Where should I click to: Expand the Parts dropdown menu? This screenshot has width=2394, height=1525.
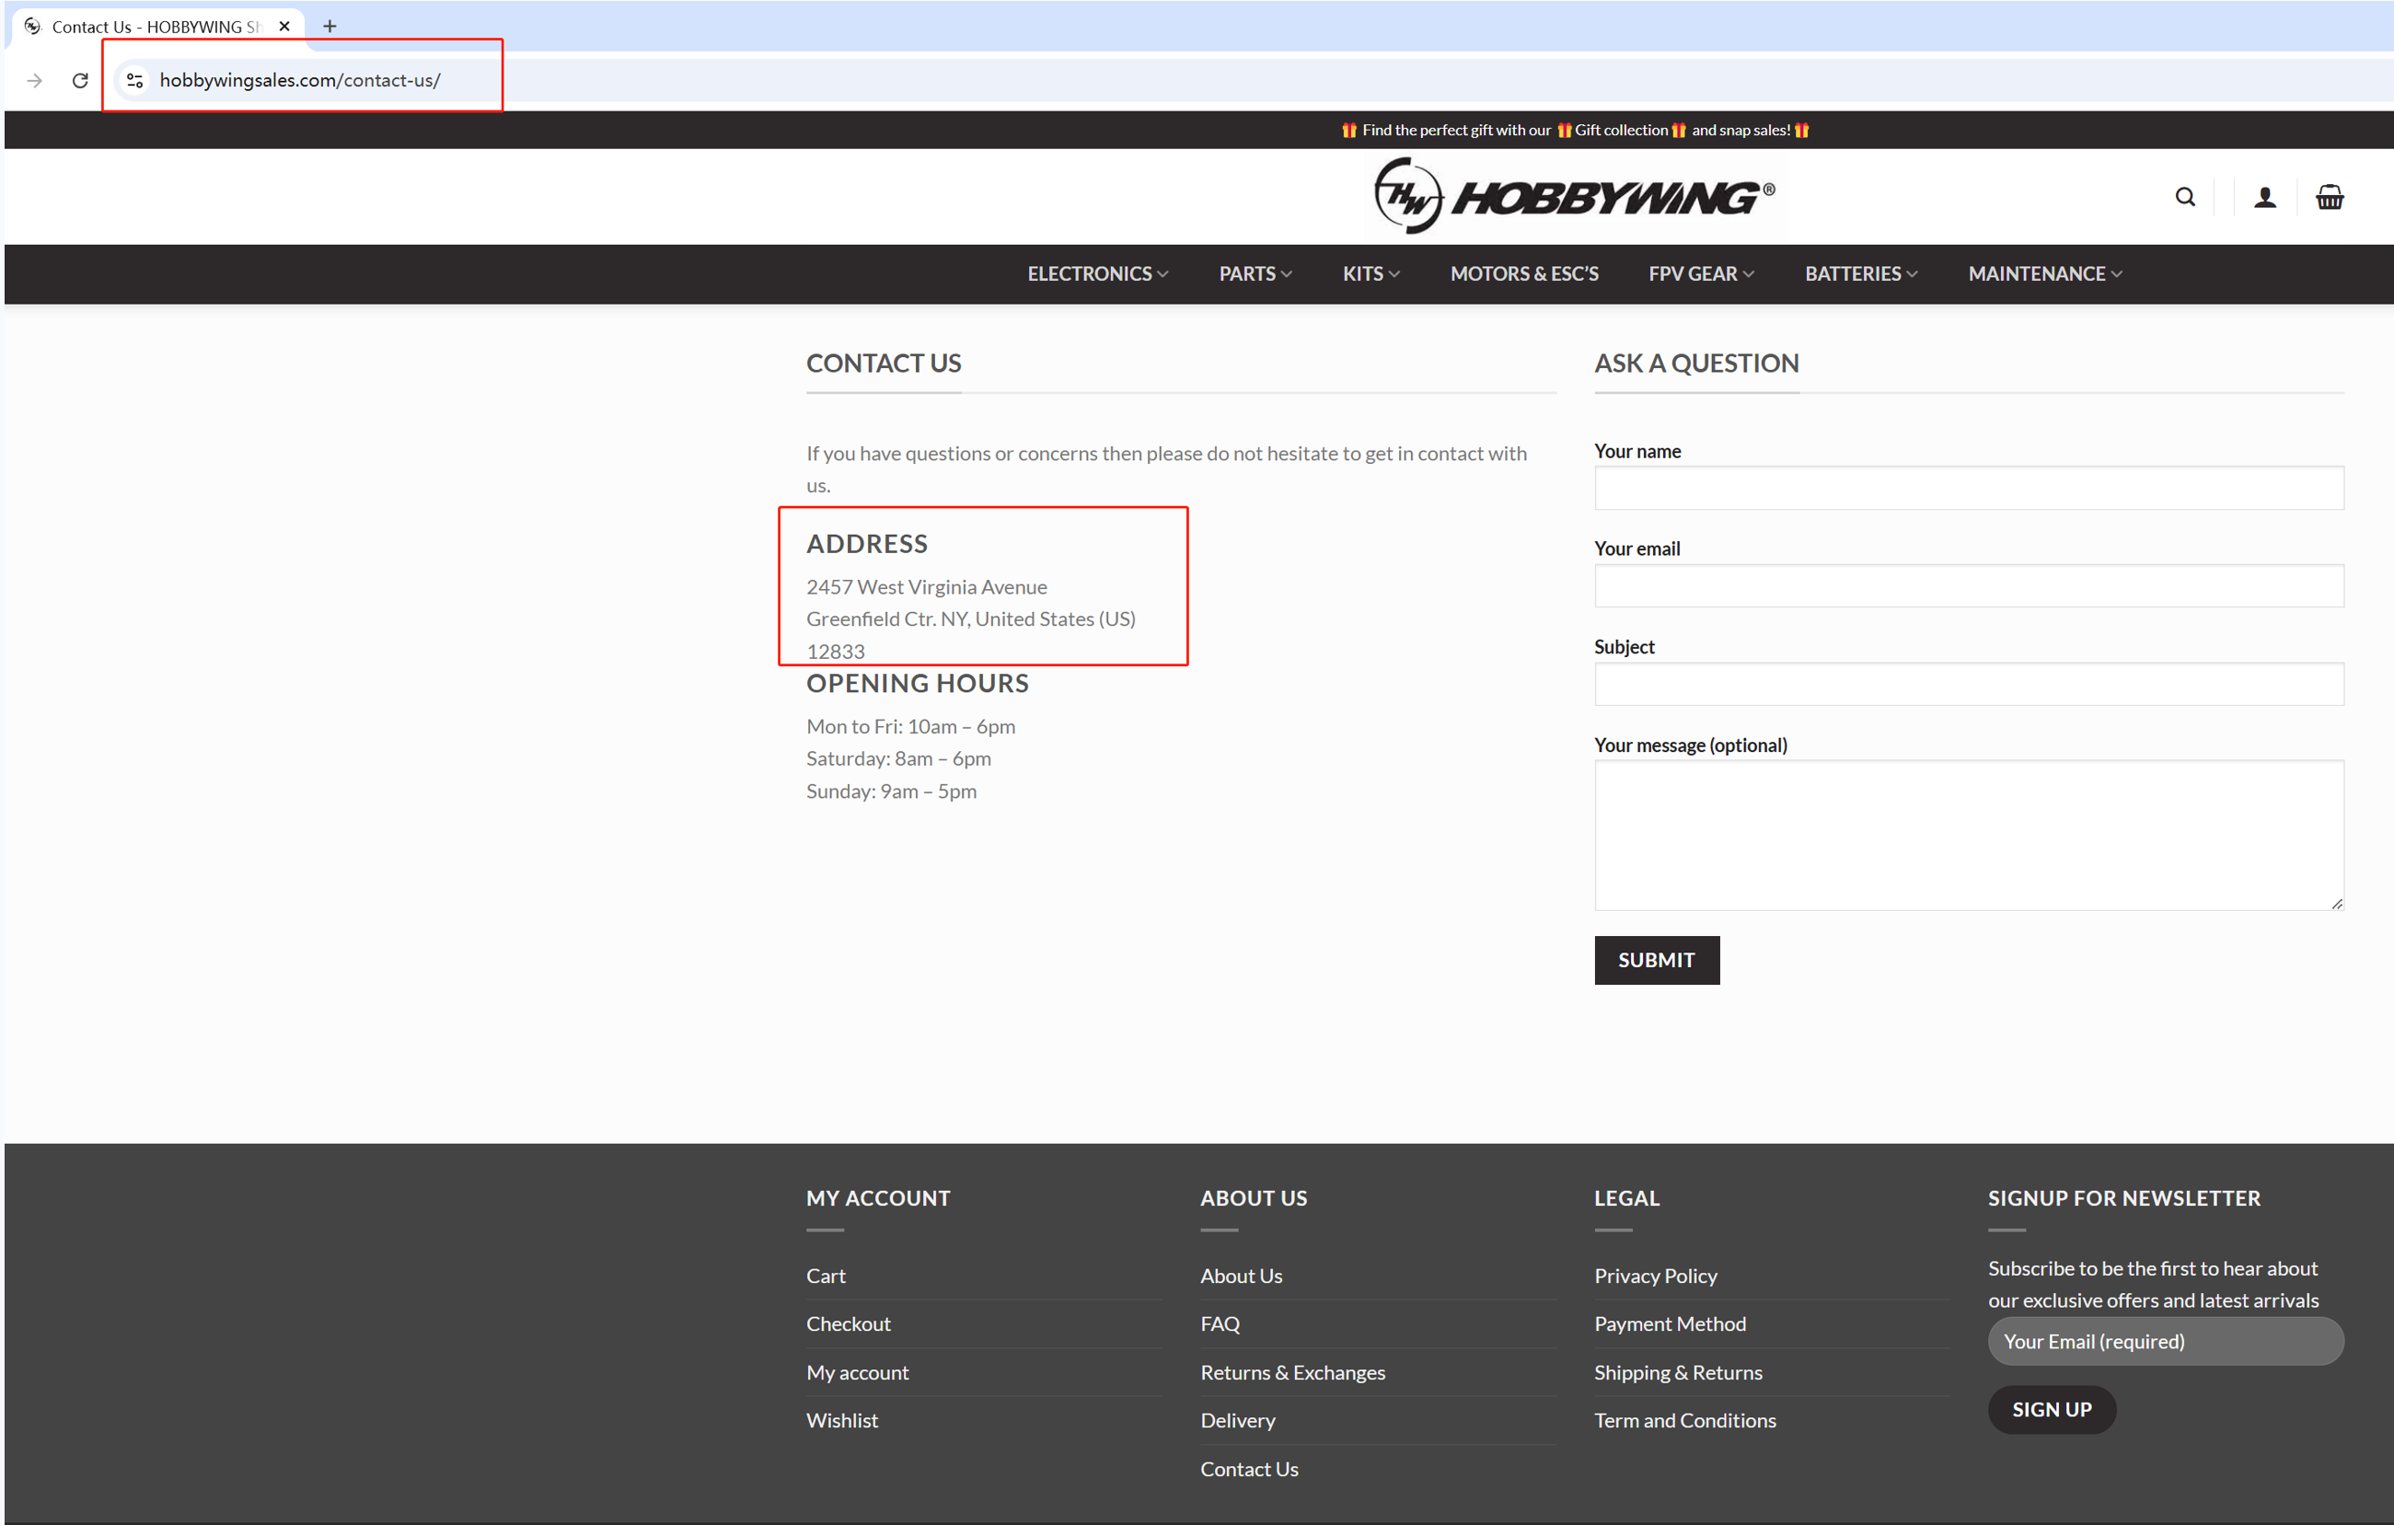1255,273
